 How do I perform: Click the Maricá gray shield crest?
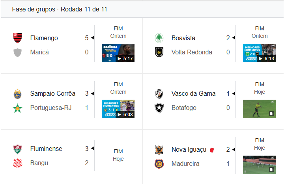point(18,52)
